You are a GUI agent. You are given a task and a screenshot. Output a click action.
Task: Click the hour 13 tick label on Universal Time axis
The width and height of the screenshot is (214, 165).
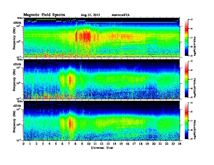click(x=108, y=144)
